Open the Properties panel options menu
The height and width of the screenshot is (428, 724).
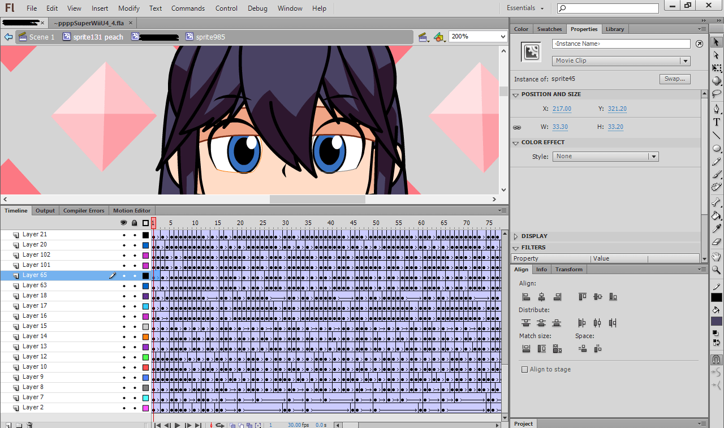pos(703,29)
